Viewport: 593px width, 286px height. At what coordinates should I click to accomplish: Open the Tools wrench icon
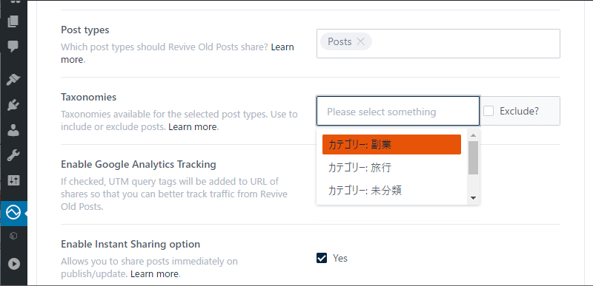[x=13, y=155]
